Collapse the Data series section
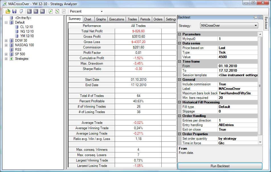Viewport: 271px width, 172px height. pyautogui.click(x=179, y=43)
